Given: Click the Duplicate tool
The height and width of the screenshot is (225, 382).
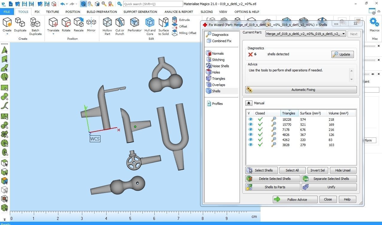Looking at the screenshot, I should [20, 25].
